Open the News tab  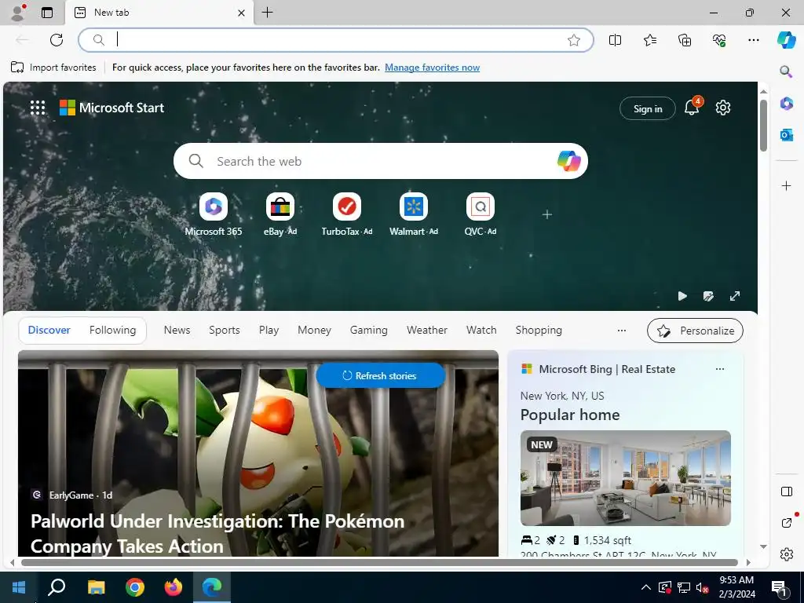pos(177,331)
